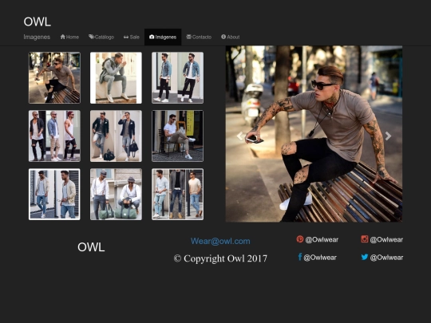Screen dimensions: 431x323
Task: Click the info icon beside About
Action: pyautogui.click(x=223, y=37)
